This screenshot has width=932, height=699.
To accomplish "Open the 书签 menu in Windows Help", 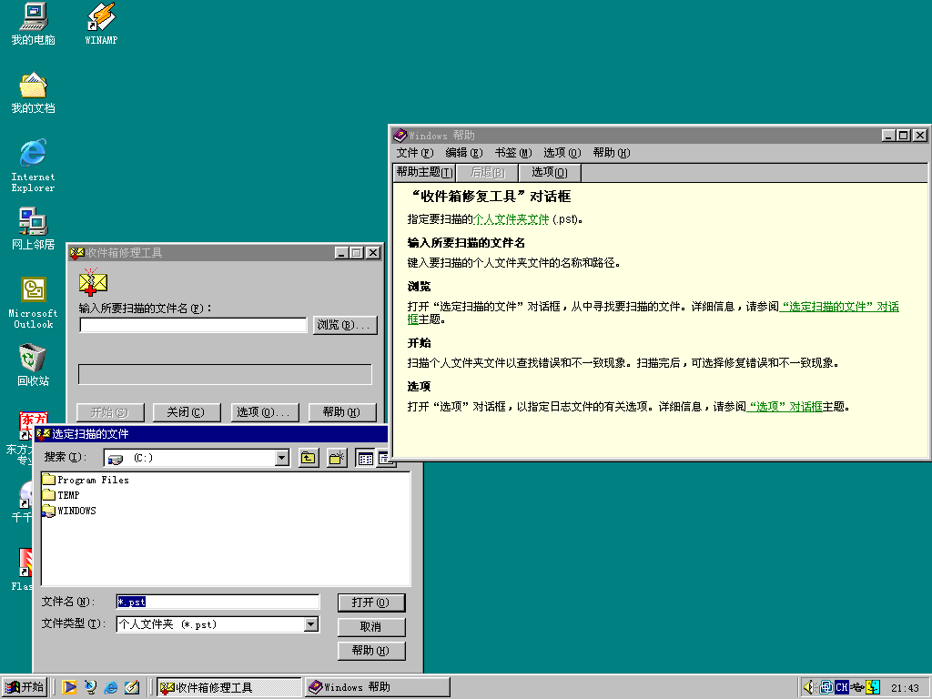I will point(512,153).
